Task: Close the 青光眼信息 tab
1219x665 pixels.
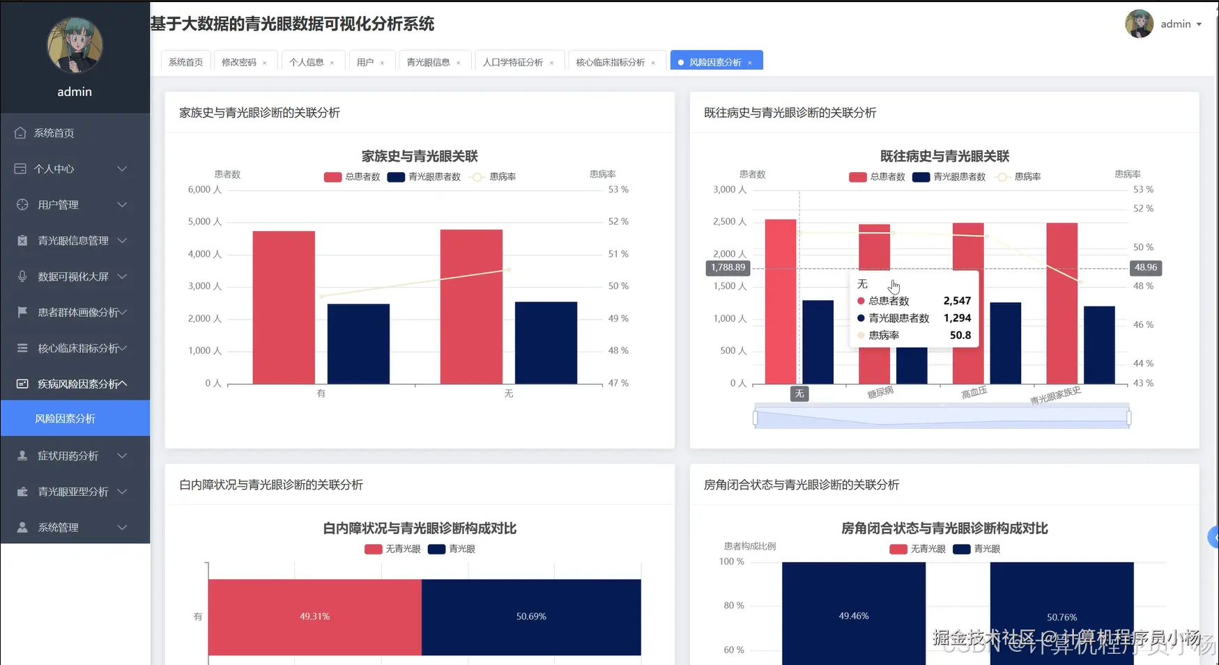Action: 459,63
